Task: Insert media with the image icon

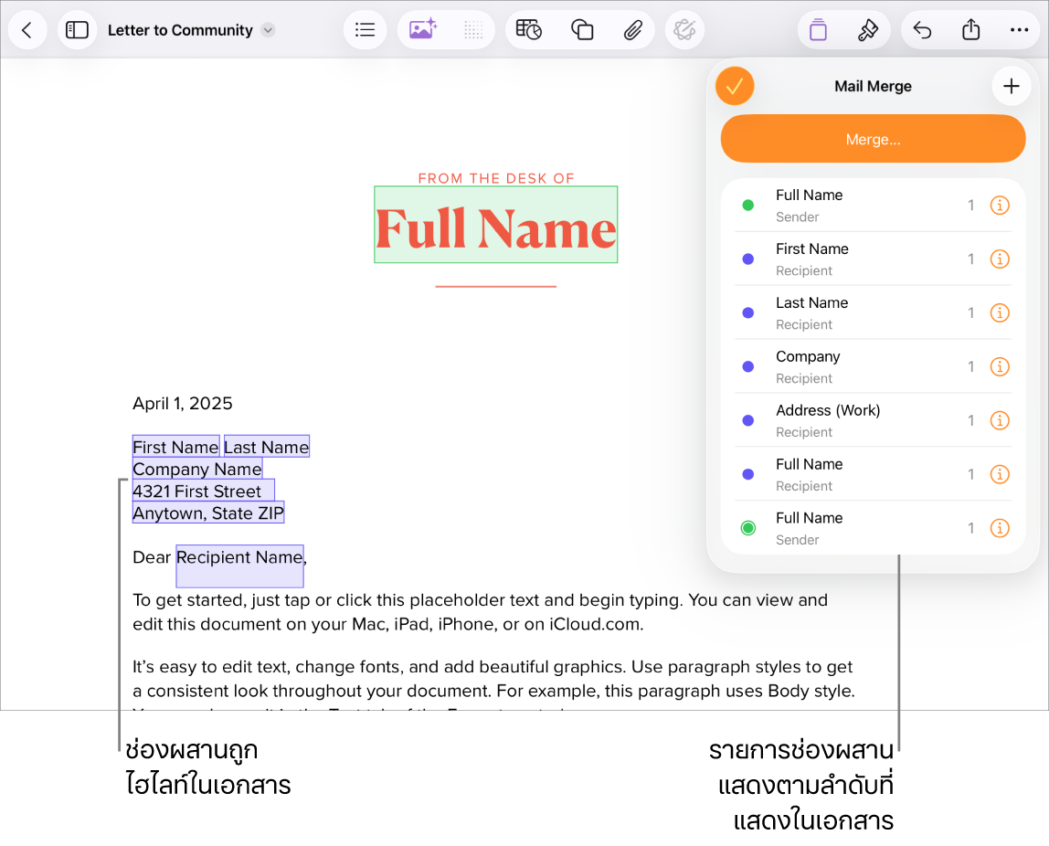Action: click(423, 30)
